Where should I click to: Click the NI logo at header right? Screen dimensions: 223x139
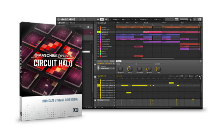[200, 19]
